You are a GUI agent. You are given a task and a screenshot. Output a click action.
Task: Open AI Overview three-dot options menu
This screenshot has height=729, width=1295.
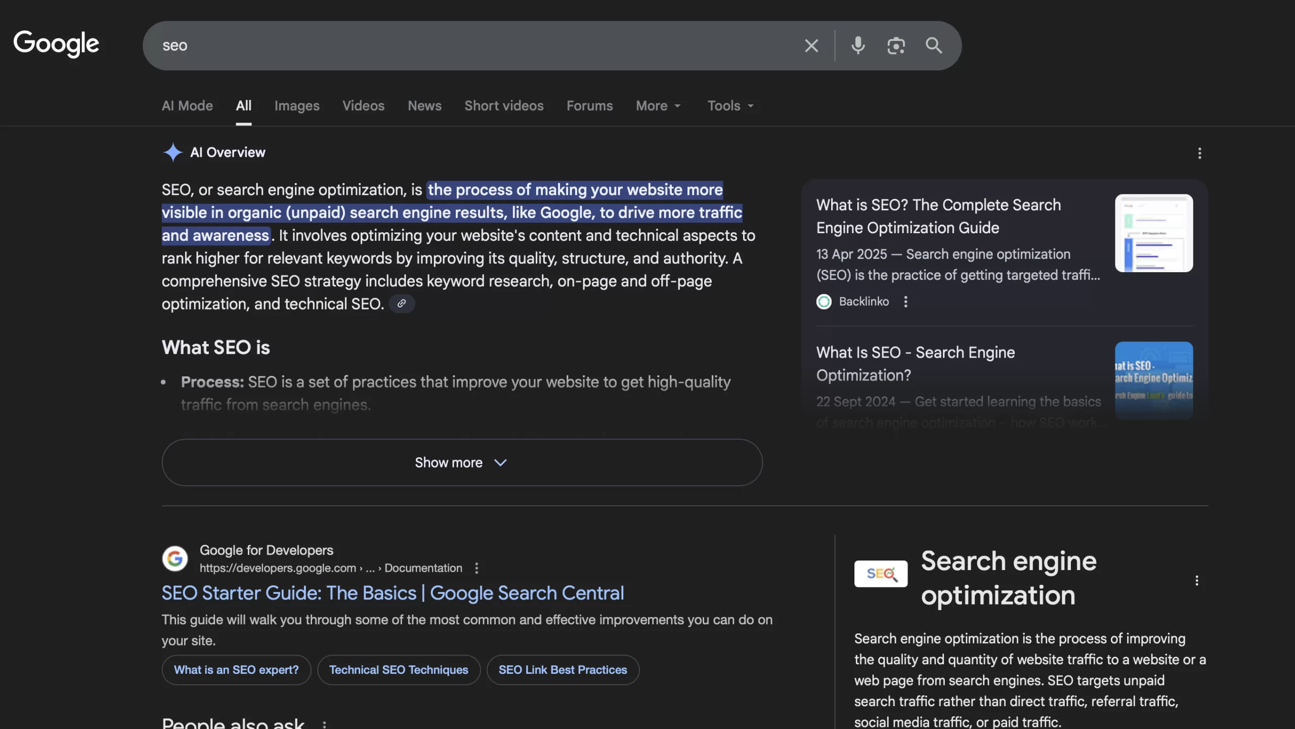(1199, 153)
